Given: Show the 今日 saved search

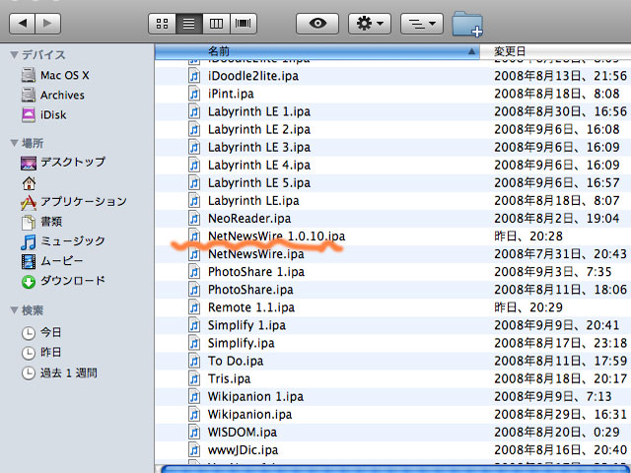Looking at the screenshot, I should pos(41,332).
